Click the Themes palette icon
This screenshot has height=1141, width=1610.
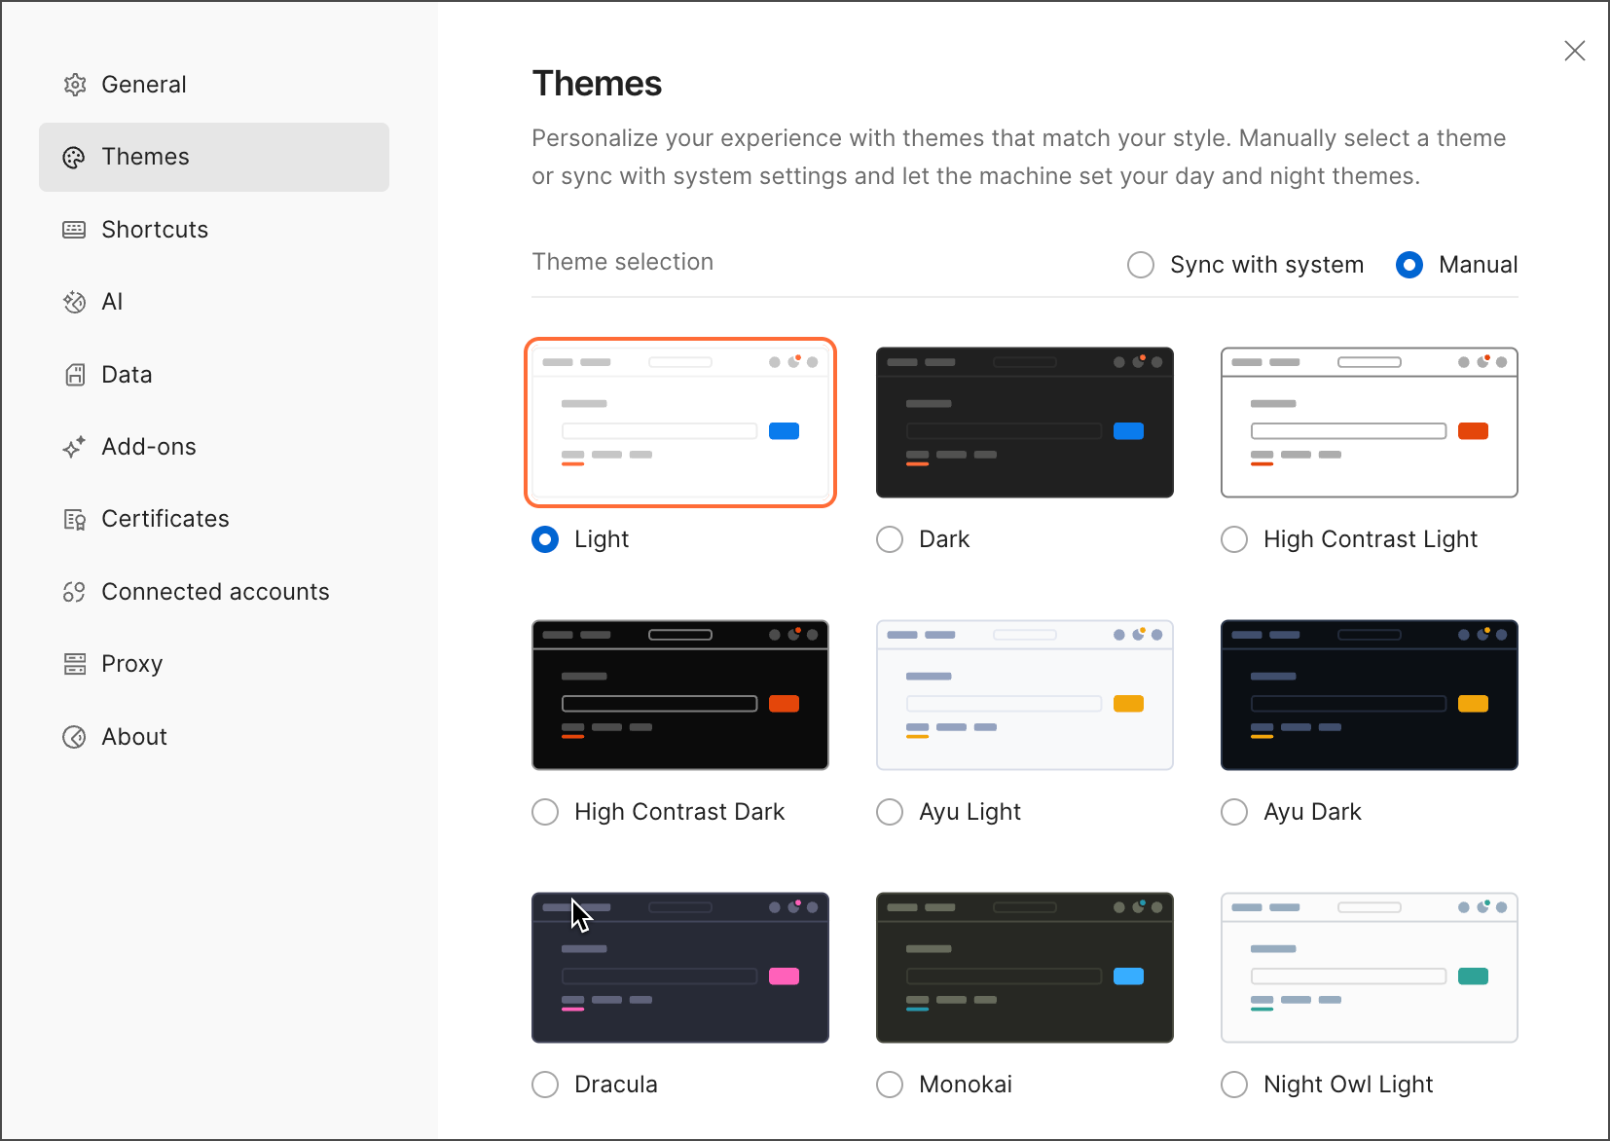point(75,157)
